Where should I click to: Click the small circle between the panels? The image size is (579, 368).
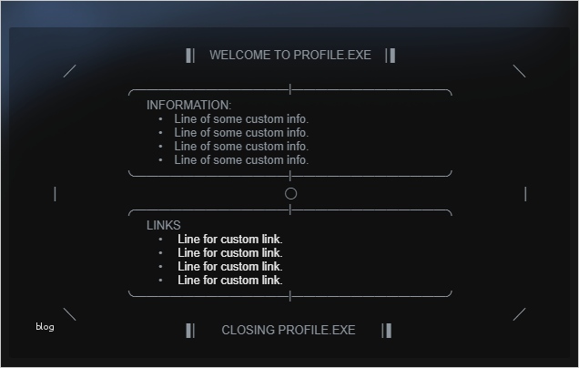pyautogui.click(x=291, y=193)
